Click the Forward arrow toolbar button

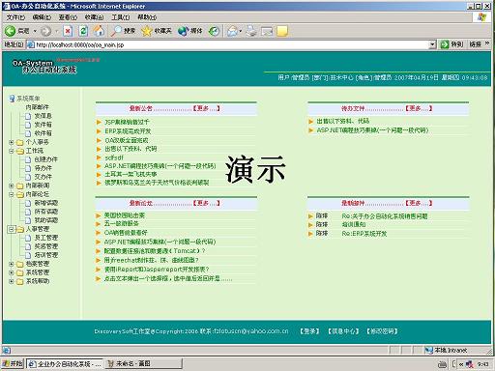pos(45,31)
